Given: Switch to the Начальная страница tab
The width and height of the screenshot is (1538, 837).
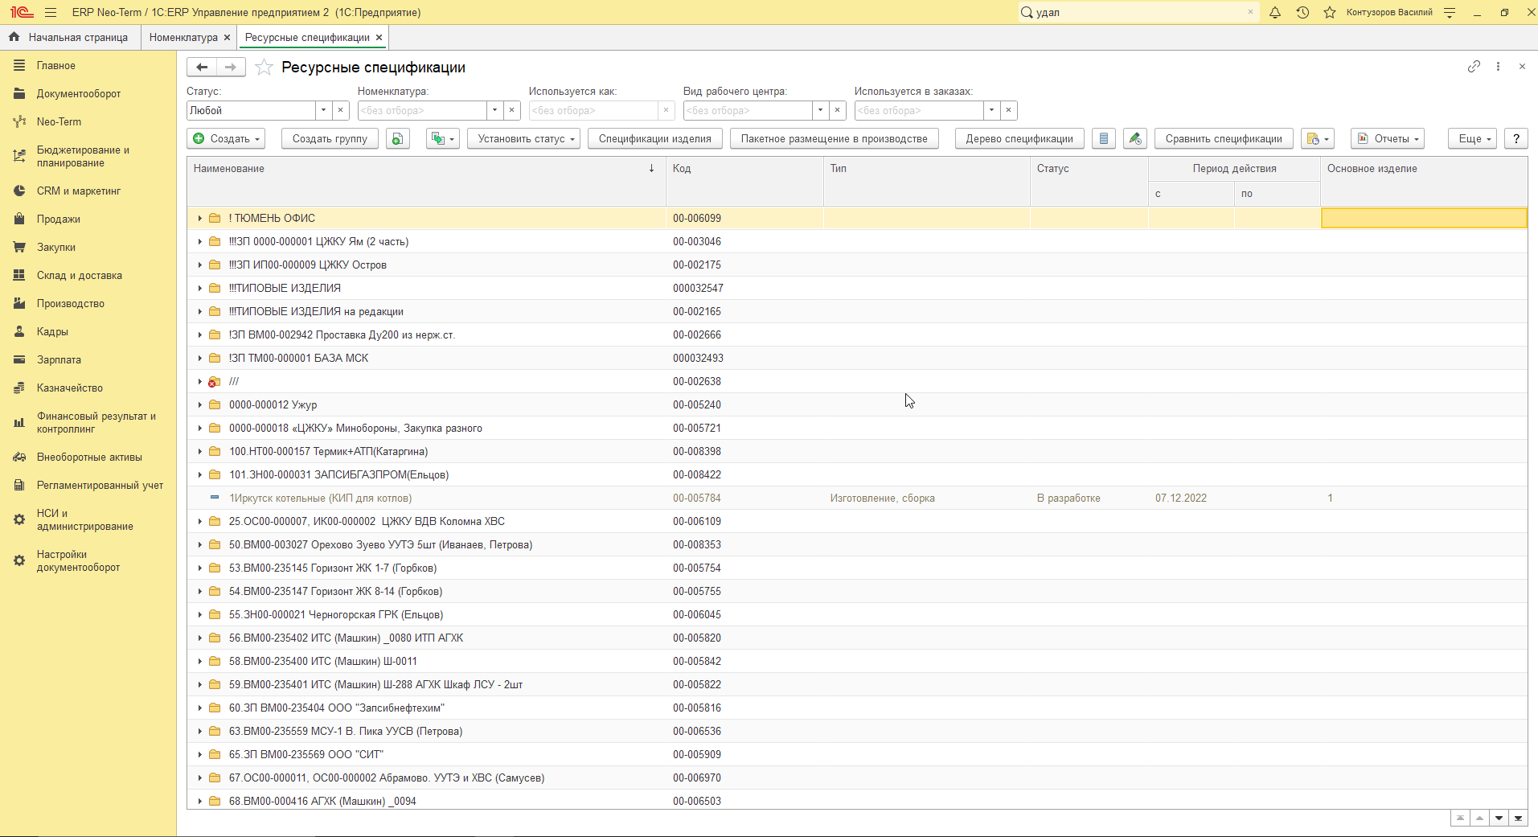Looking at the screenshot, I should tap(69, 37).
